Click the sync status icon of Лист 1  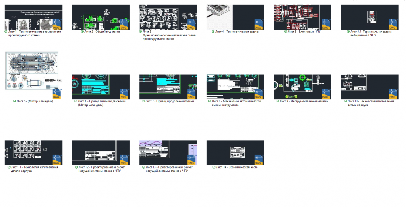pyautogui.click(x=6, y=32)
